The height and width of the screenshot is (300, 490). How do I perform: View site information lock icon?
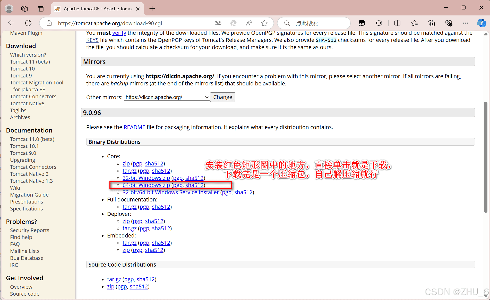point(49,23)
